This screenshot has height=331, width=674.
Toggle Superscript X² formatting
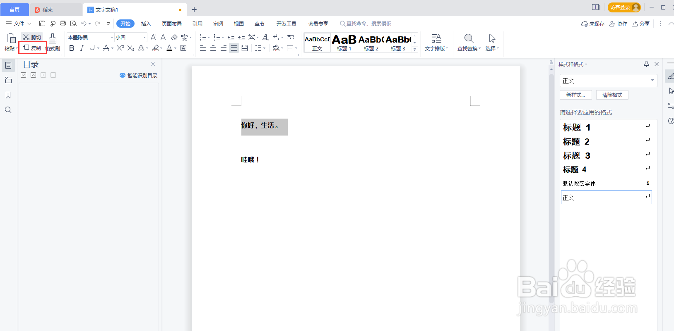(x=120, y=48)
